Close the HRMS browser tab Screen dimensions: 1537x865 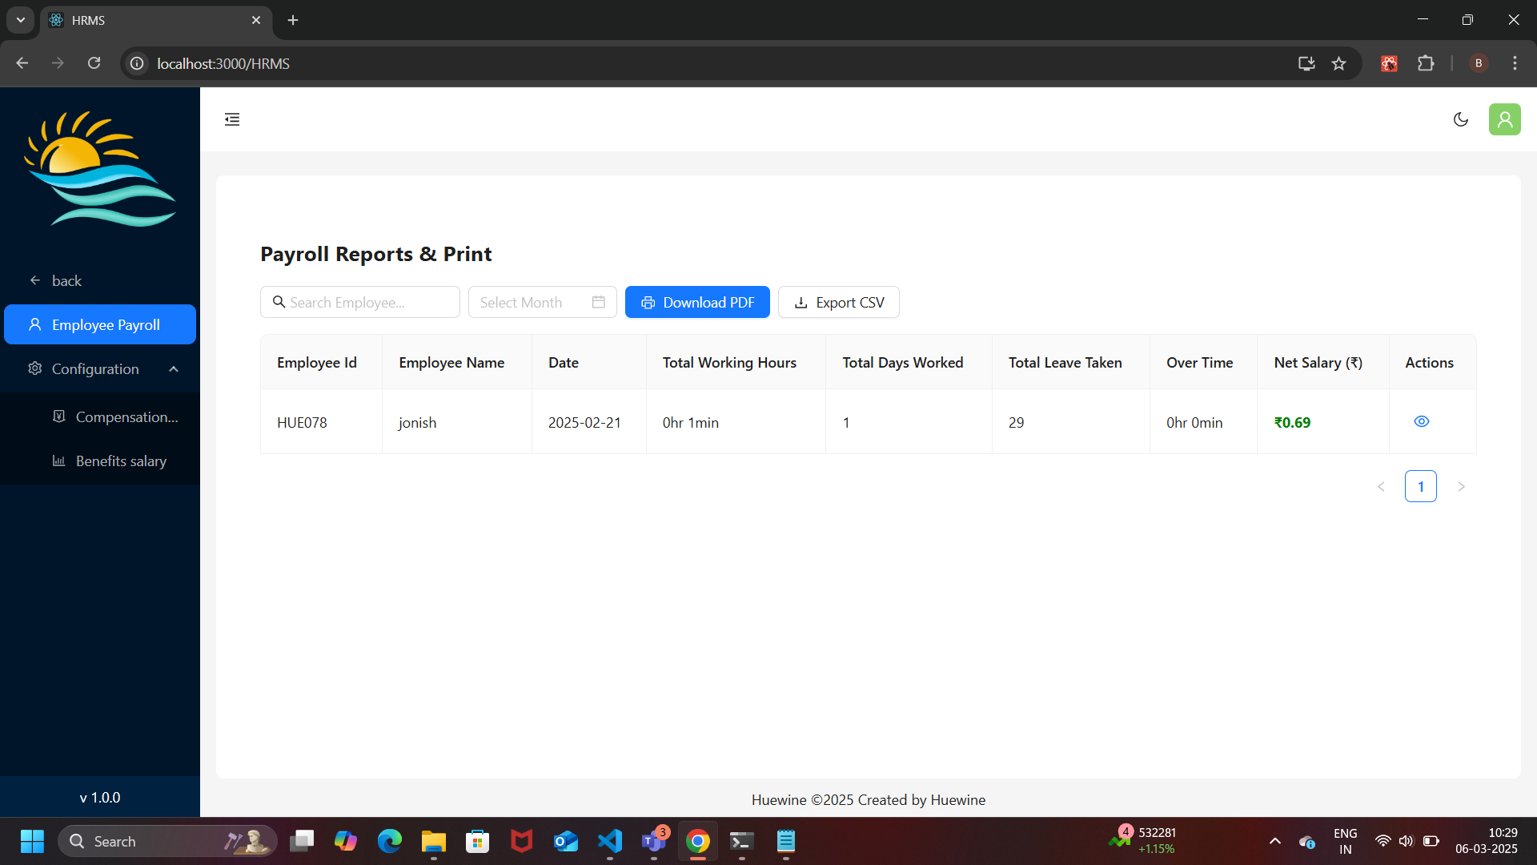(x=256, y=20)
